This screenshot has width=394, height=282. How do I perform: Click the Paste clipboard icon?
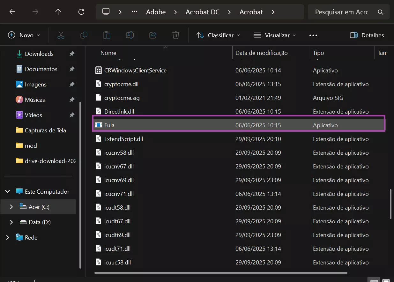pos(107,35)
